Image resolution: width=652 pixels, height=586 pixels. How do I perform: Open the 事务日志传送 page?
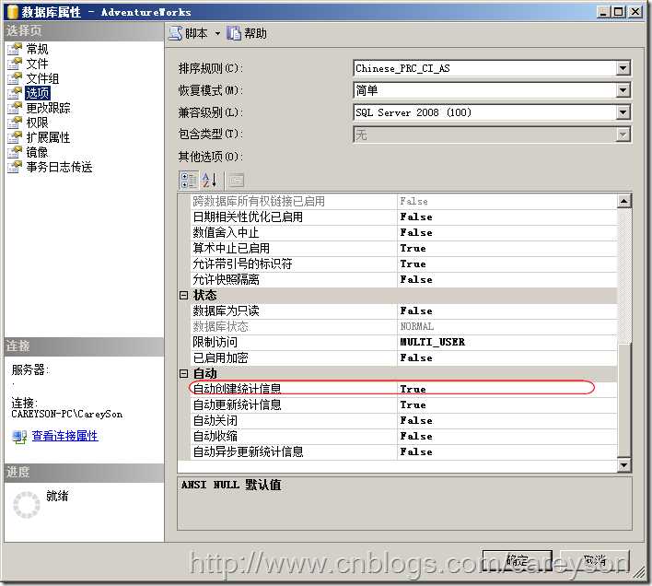(x=59, y=167)
